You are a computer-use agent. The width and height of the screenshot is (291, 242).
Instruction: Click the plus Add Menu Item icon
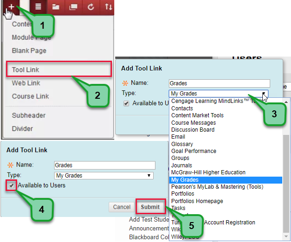[11, 7]
